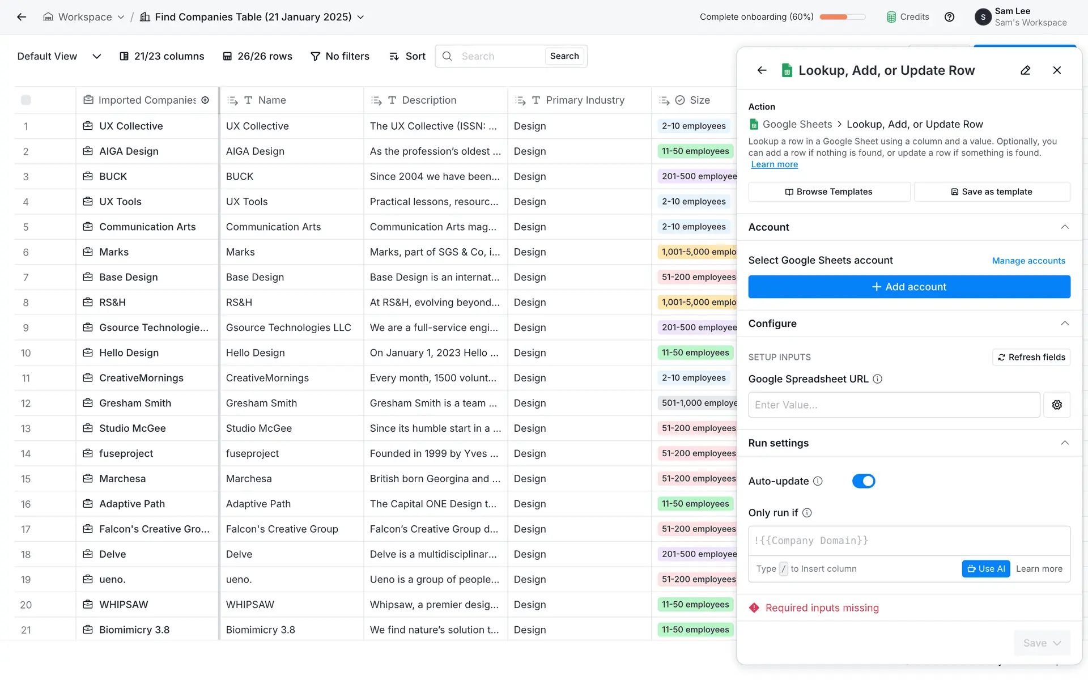Viewport: 1088px width, 680px height.
Task: Click the edit pencil icon in panel header
Action: [1025, 70]
